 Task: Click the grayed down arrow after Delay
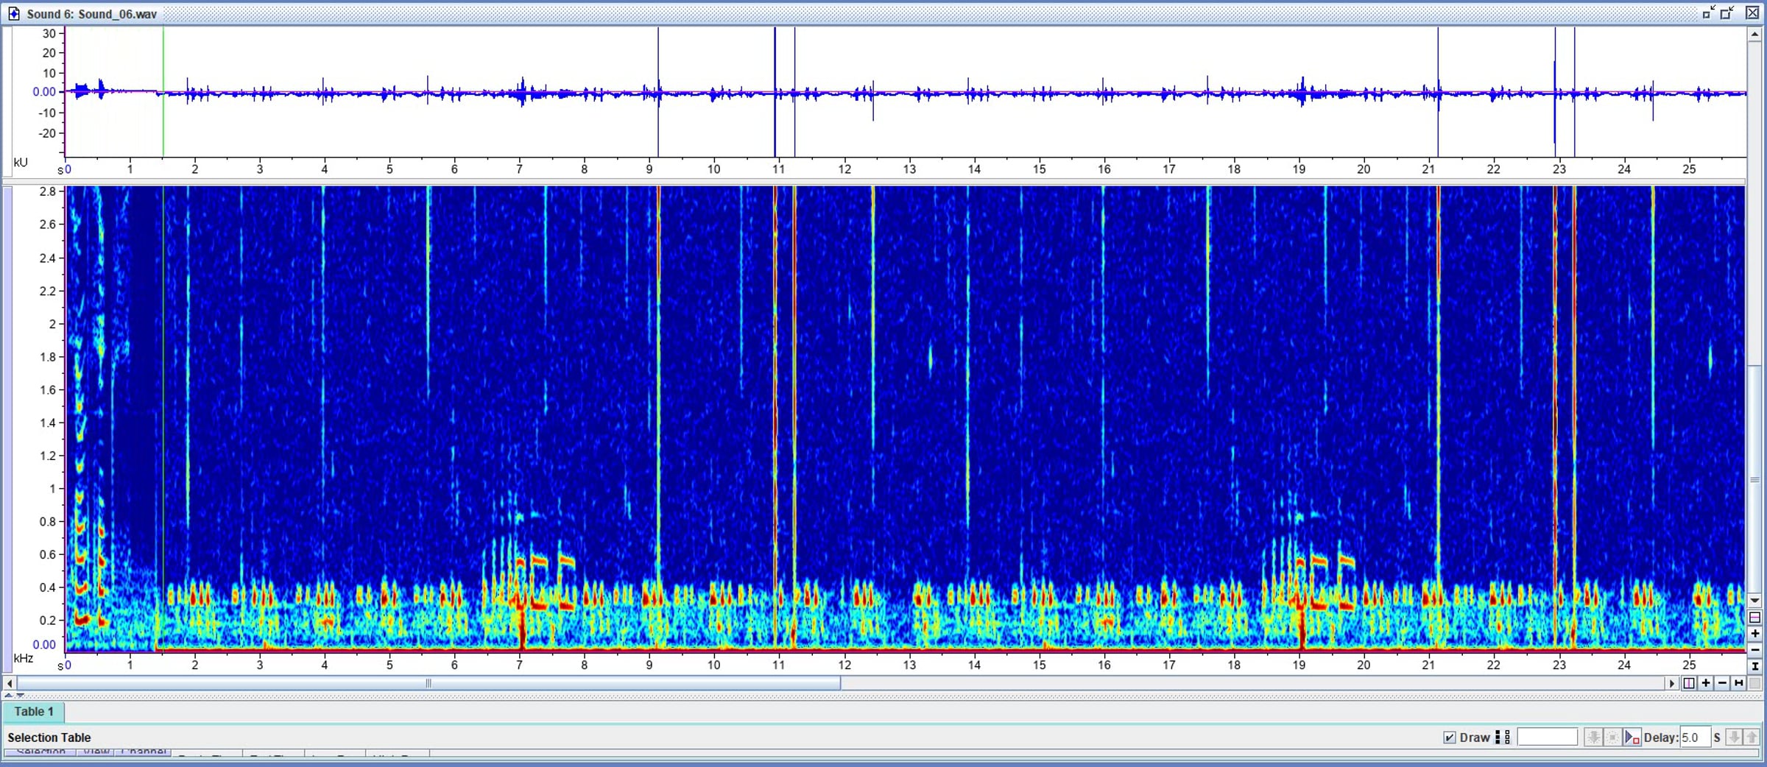(x=1735, y=738)
